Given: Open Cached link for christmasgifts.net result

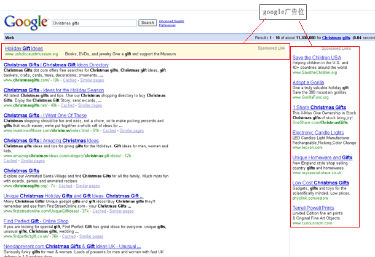Looking at the screenshot, I should pyautogui.click(x=68, y=105).
